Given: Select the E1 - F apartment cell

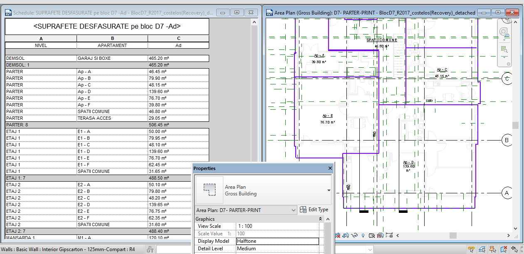Looking at the screenshot, I should (112, 165).
